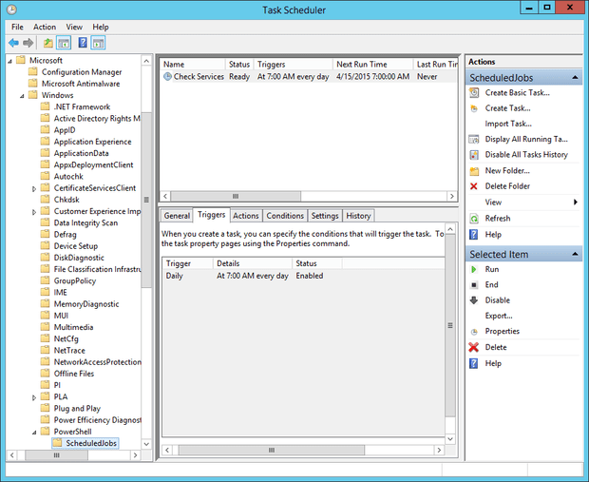
Task: Switch to the Conditions tab
Action: (285, 216)
